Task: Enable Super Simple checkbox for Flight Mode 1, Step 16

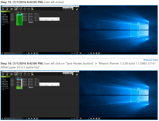Action: (29, 79)
